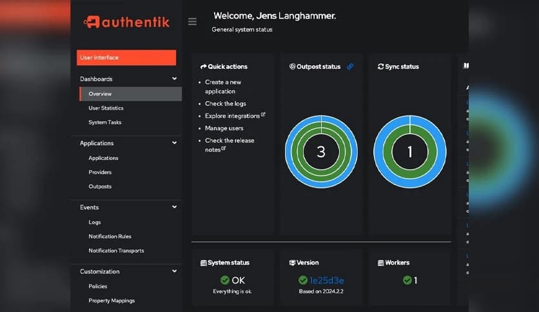Click the authentik logo
The height and width of the screenshot is (312, 539).
[x=126, y=23]
